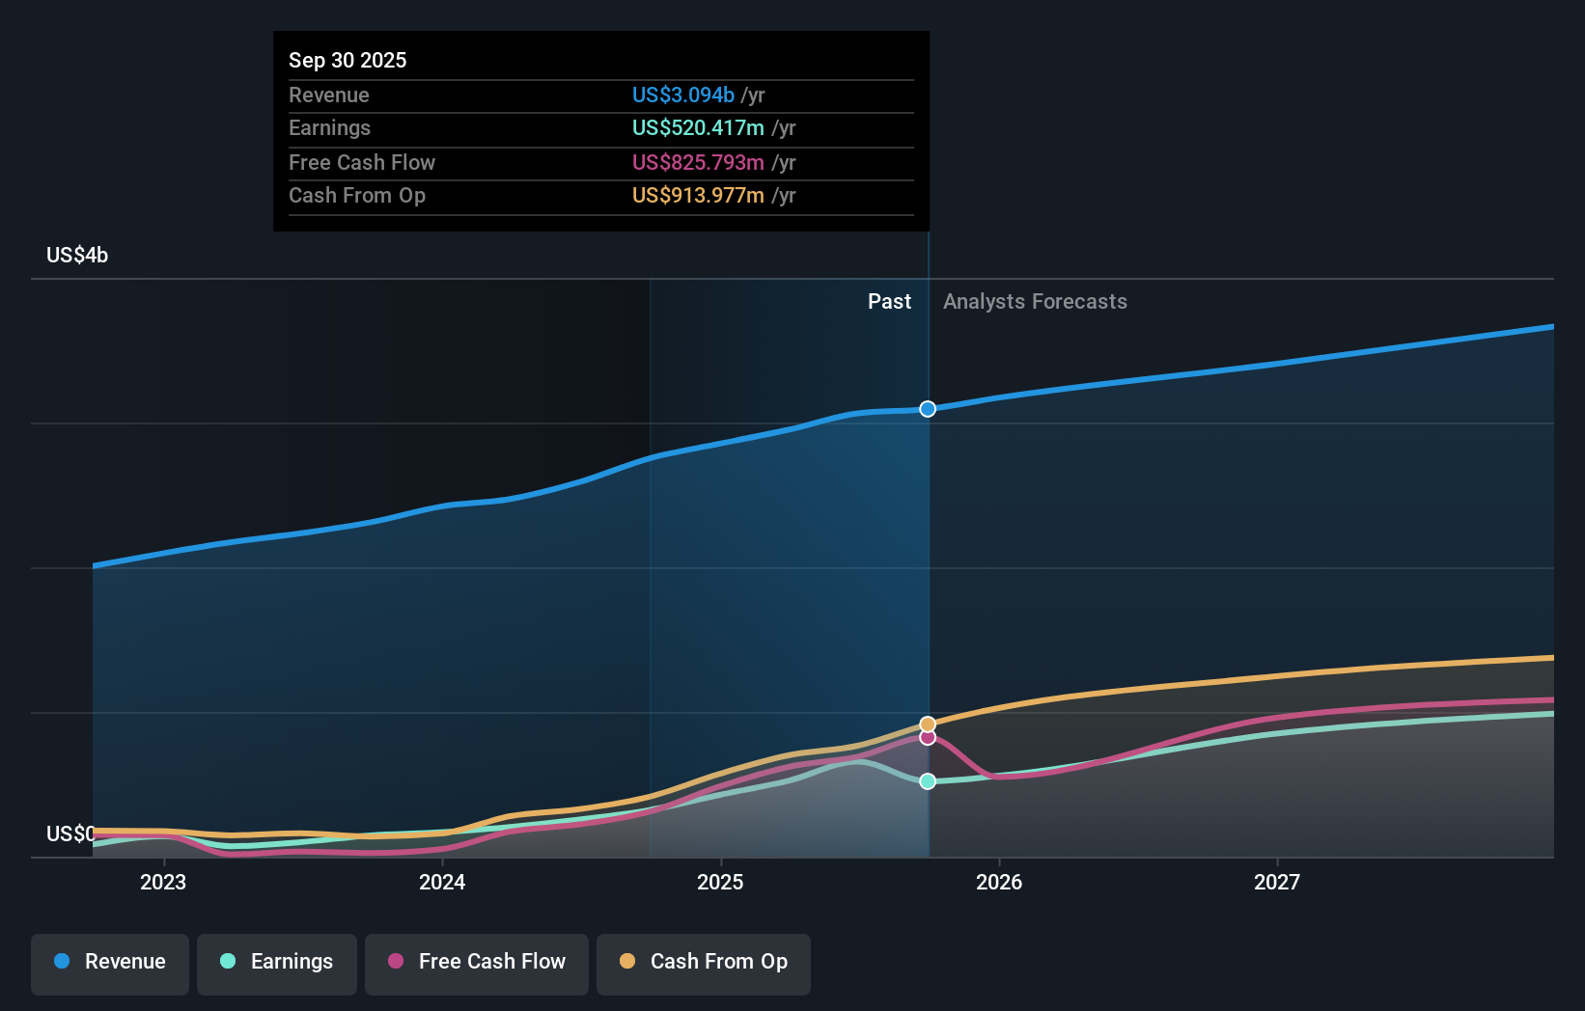Select the Revenue data point marker on chart
Image resolution: width=1585 pixels, height=1011 pixels.
click(928, 409)
